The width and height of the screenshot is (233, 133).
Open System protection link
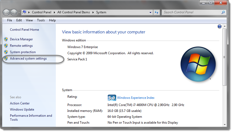[x=23, y=52]
